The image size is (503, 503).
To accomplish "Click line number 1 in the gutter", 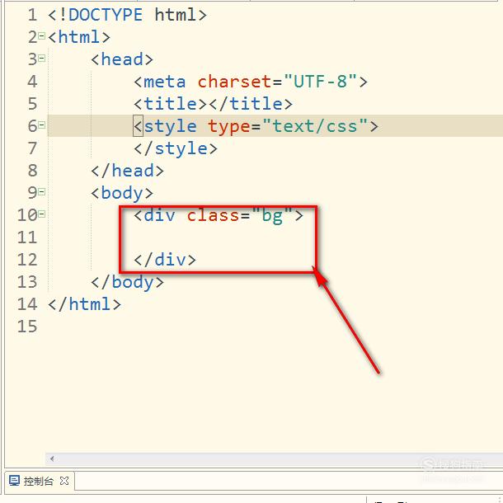I will pyautogui.click(x=32, y=15).
